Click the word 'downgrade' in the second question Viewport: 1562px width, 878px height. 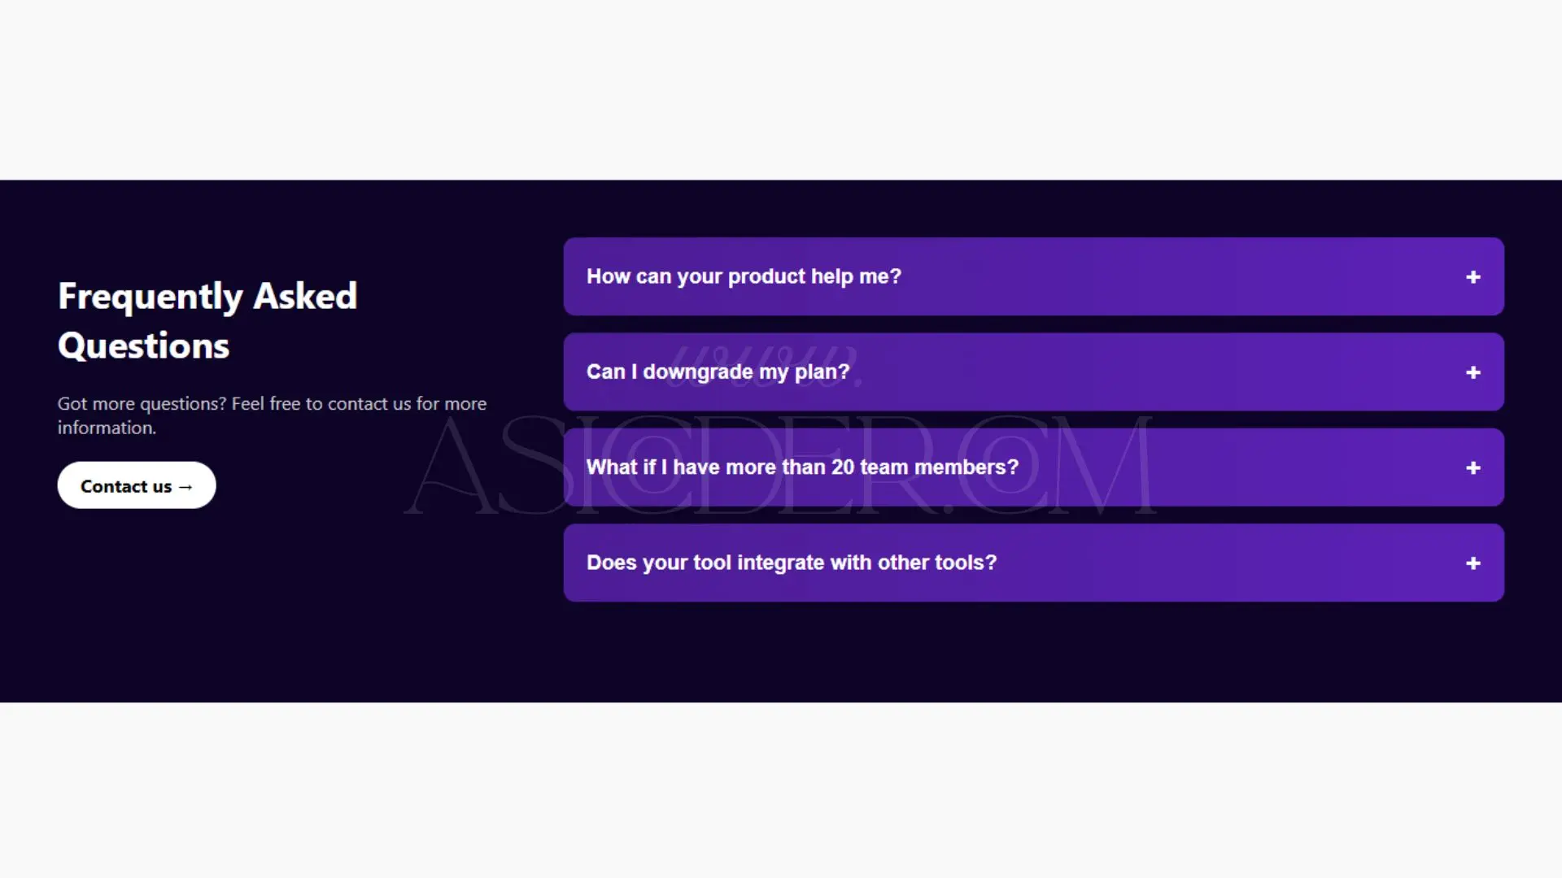point(698,372)
